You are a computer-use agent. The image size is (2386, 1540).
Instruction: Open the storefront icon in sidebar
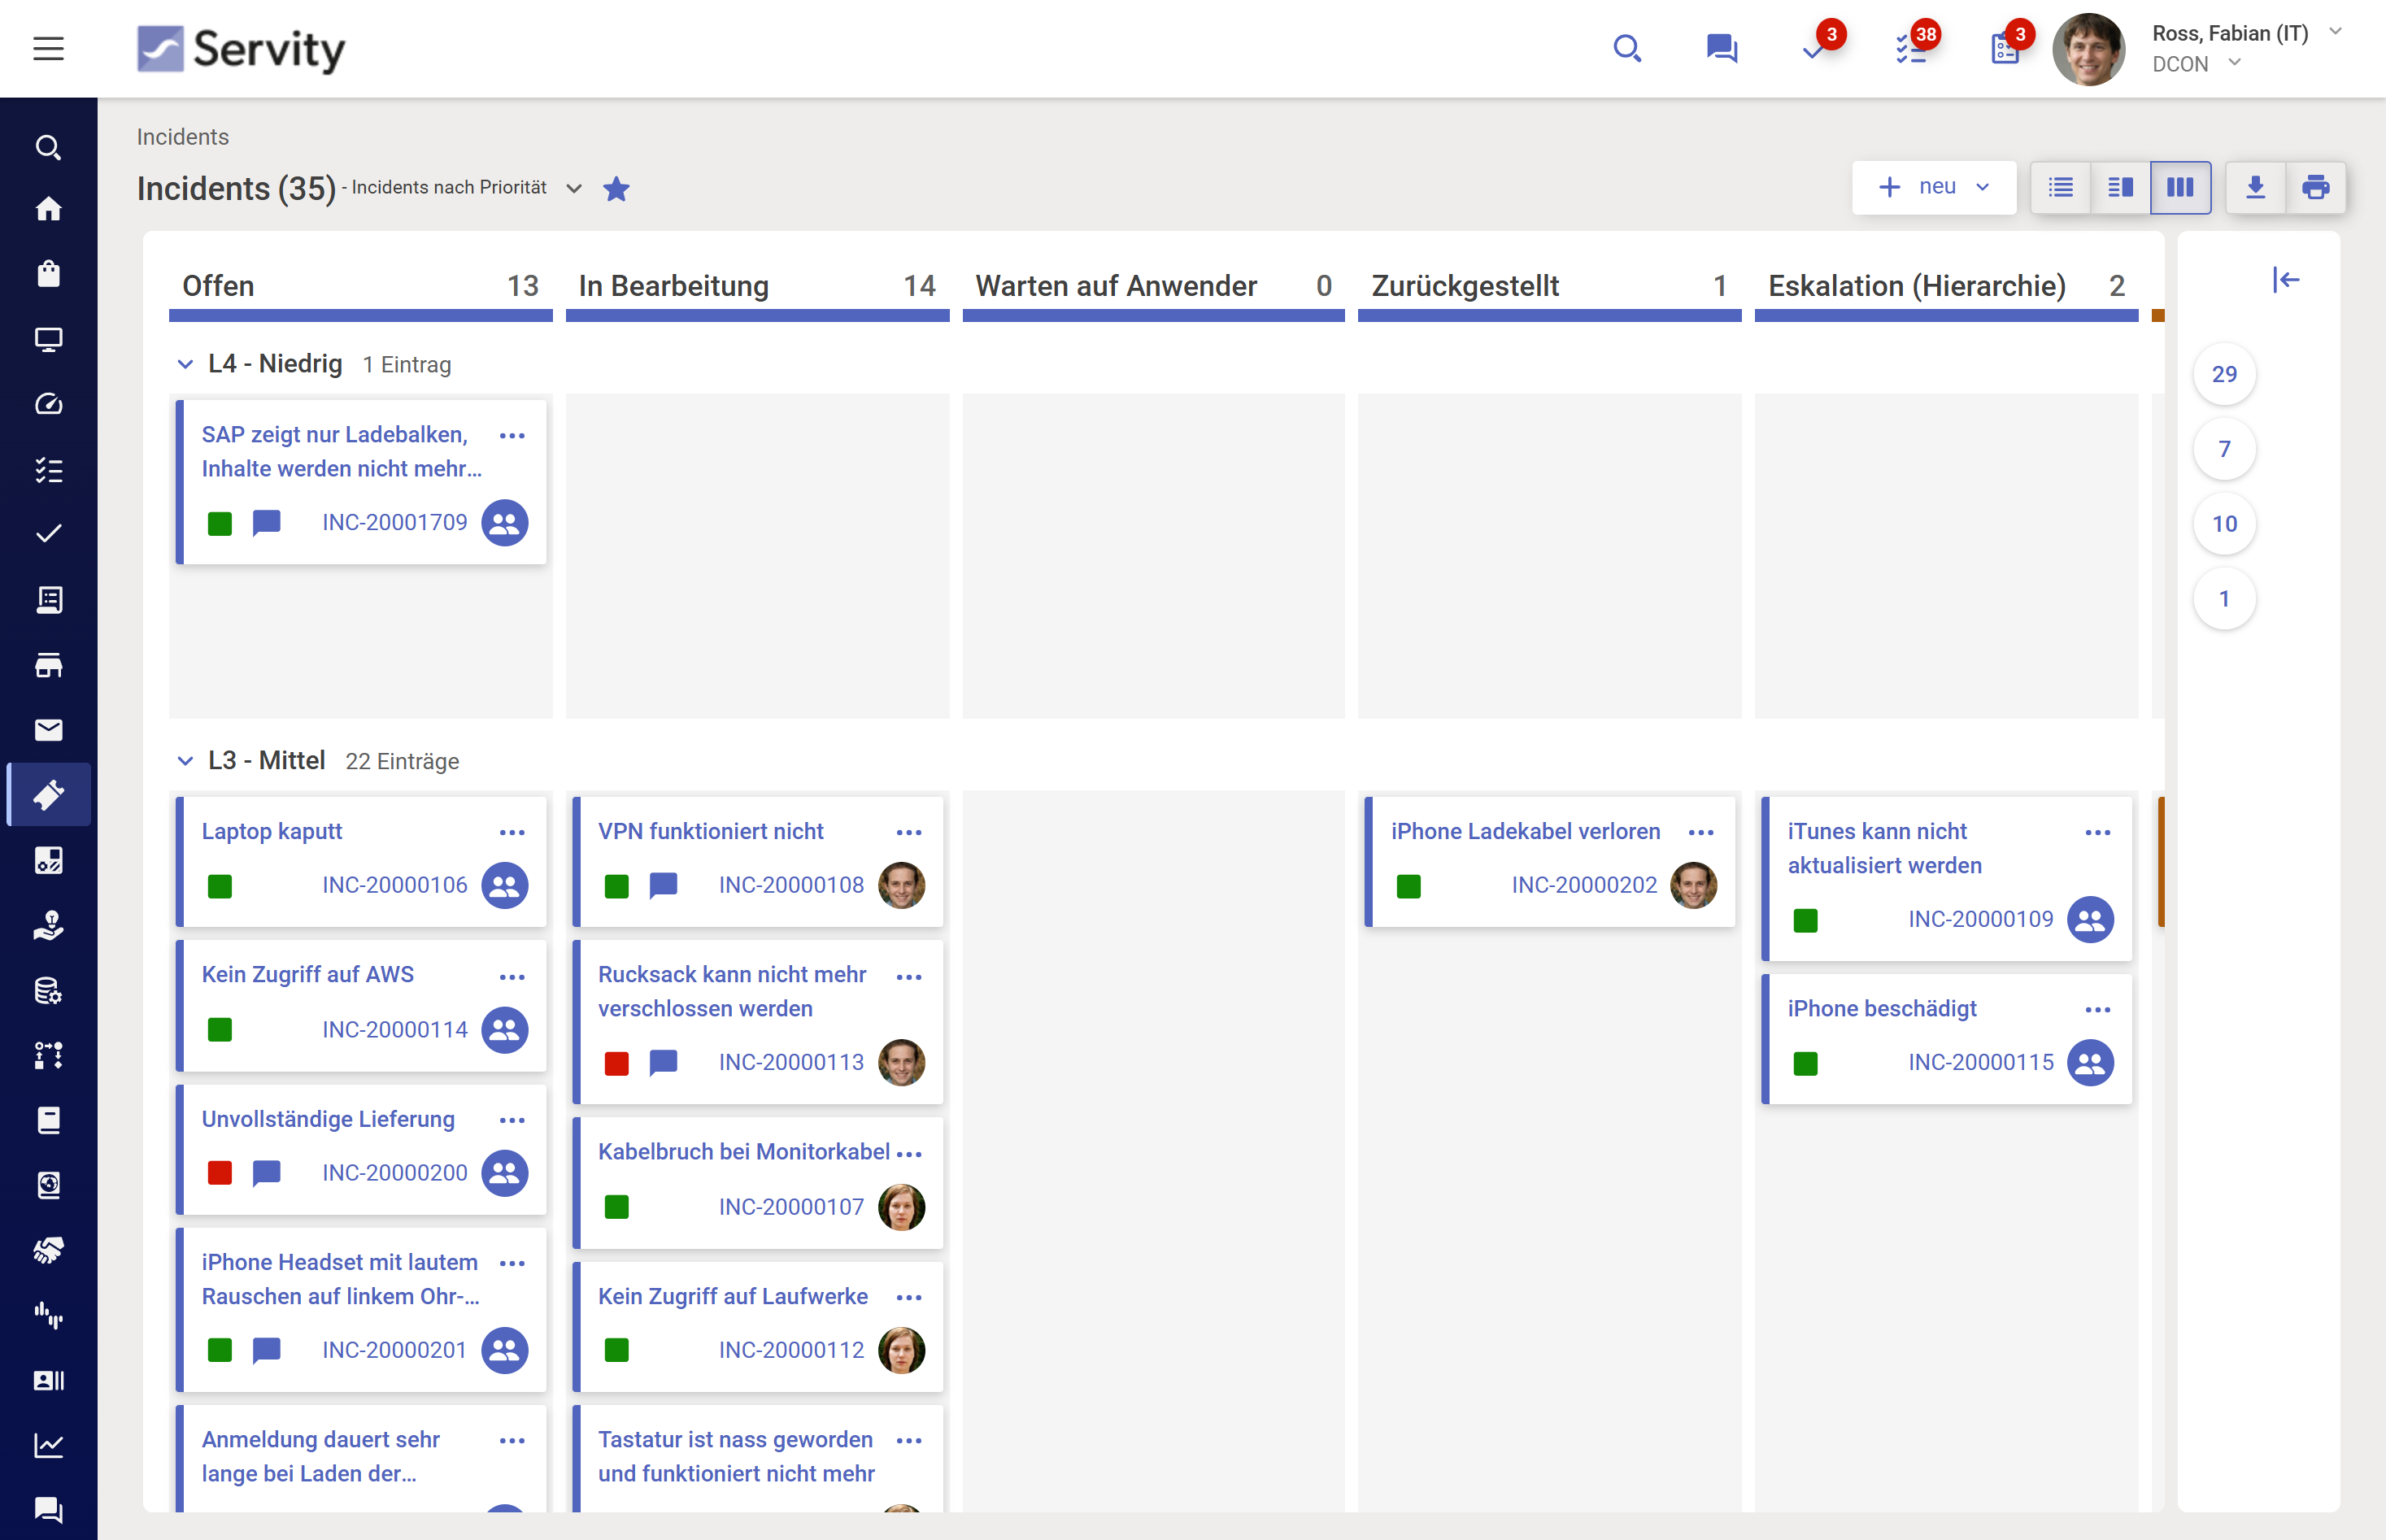(x=48, y=665)
